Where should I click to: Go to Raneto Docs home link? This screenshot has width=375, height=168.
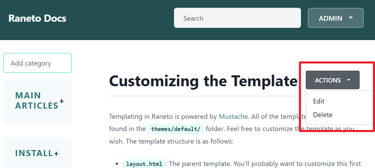(37, 18)
